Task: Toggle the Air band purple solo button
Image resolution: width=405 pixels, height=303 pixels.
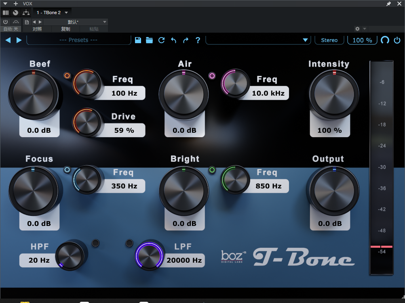Action: point(212,75)
